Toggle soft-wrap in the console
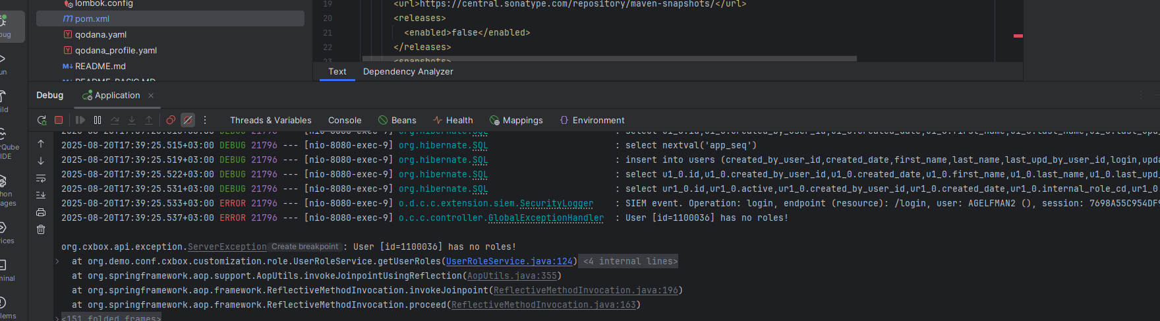 [x=41, y=178]
